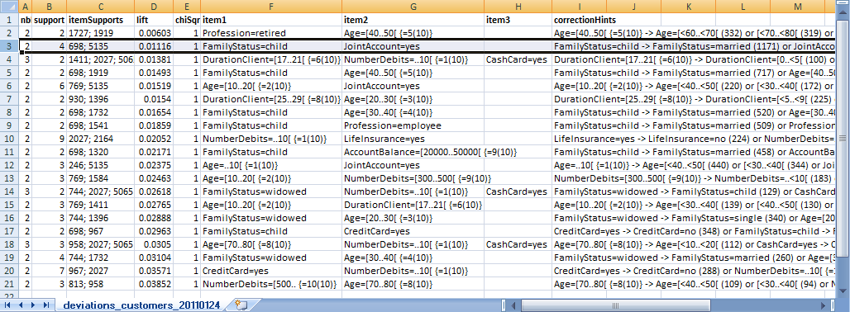
Task: Insert a new worksheet via the tab icon
Action: (x=242, y=305)
